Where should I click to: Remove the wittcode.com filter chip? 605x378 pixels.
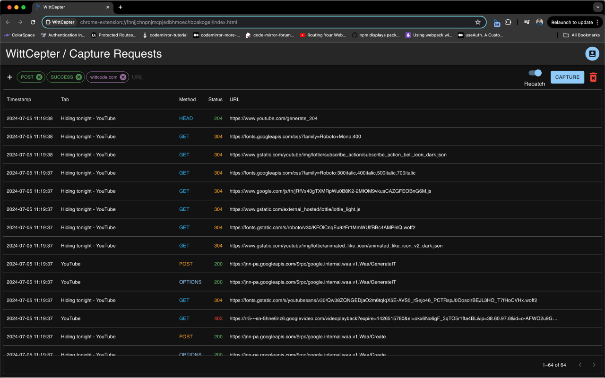click(123, 77)
